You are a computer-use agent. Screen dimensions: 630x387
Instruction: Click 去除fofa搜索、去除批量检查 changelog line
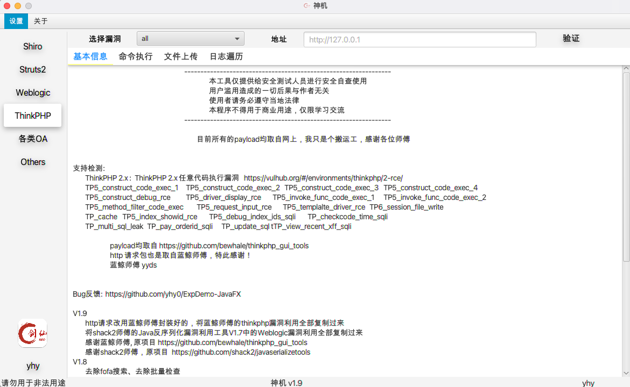point(132,372)
